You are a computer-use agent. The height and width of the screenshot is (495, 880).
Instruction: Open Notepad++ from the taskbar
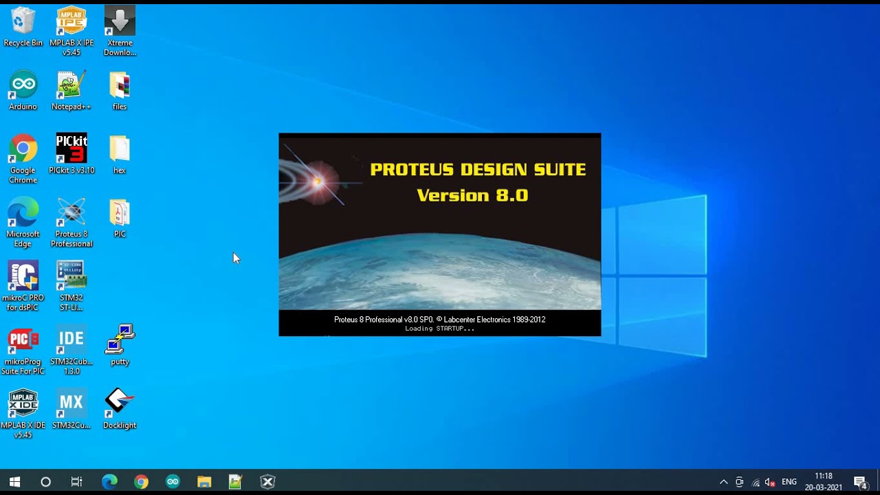coord(236,482)
